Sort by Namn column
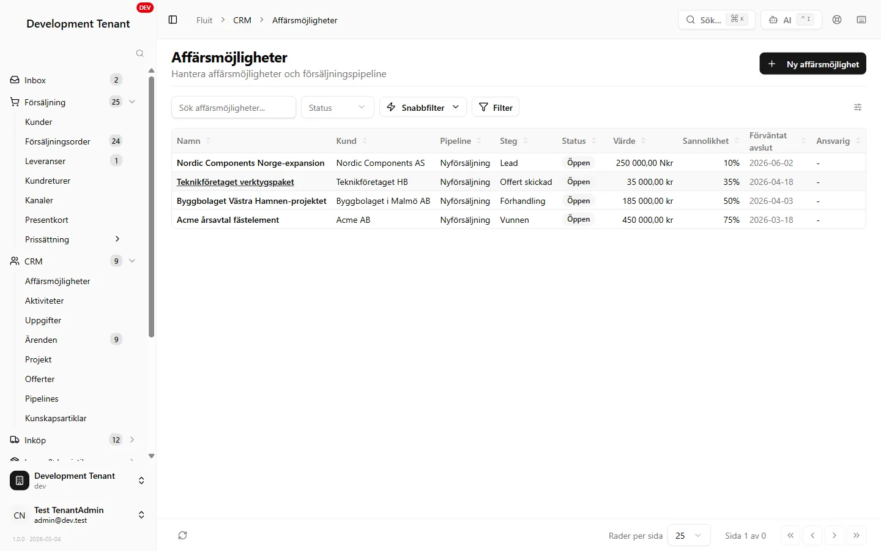881x551 pixels. coord(194,141)
